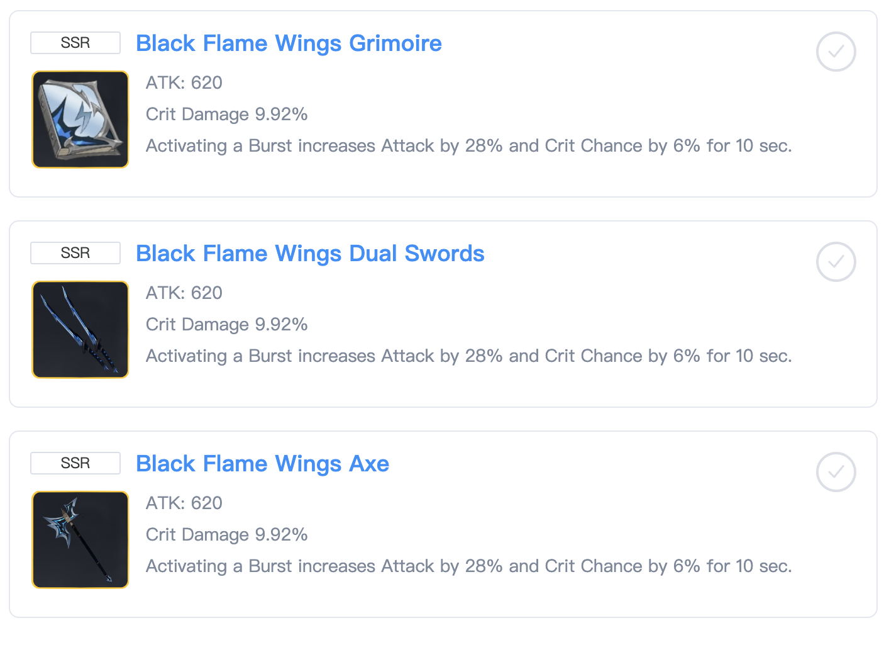Click the SSR badge on the Grimoire card
Viewport: 884px width, 657px height.
point(75,43)
